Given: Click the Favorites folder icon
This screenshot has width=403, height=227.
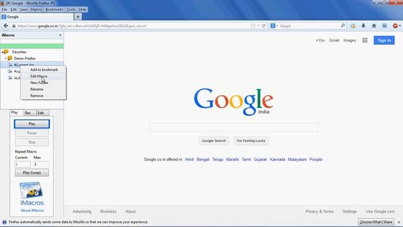Looking at the screenshot, I should [6, 52].
